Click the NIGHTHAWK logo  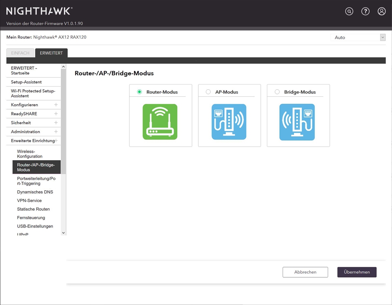[x=39, y=11]
